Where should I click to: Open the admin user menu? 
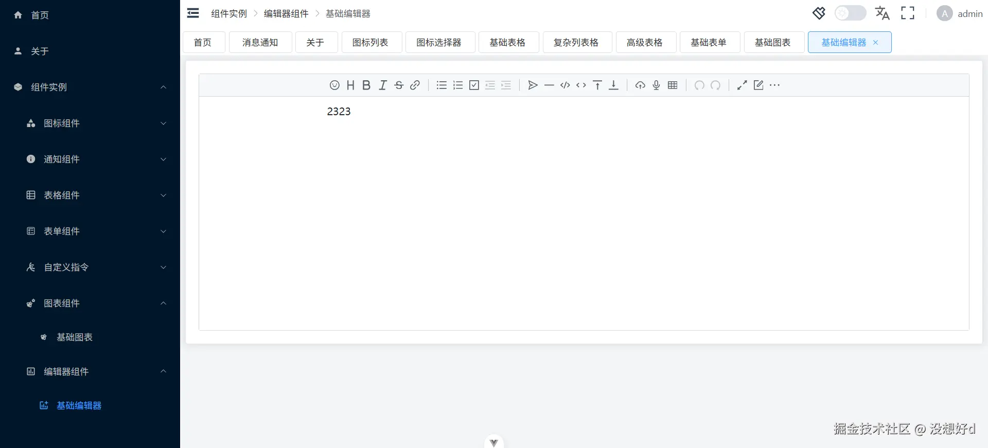point(960,13)
